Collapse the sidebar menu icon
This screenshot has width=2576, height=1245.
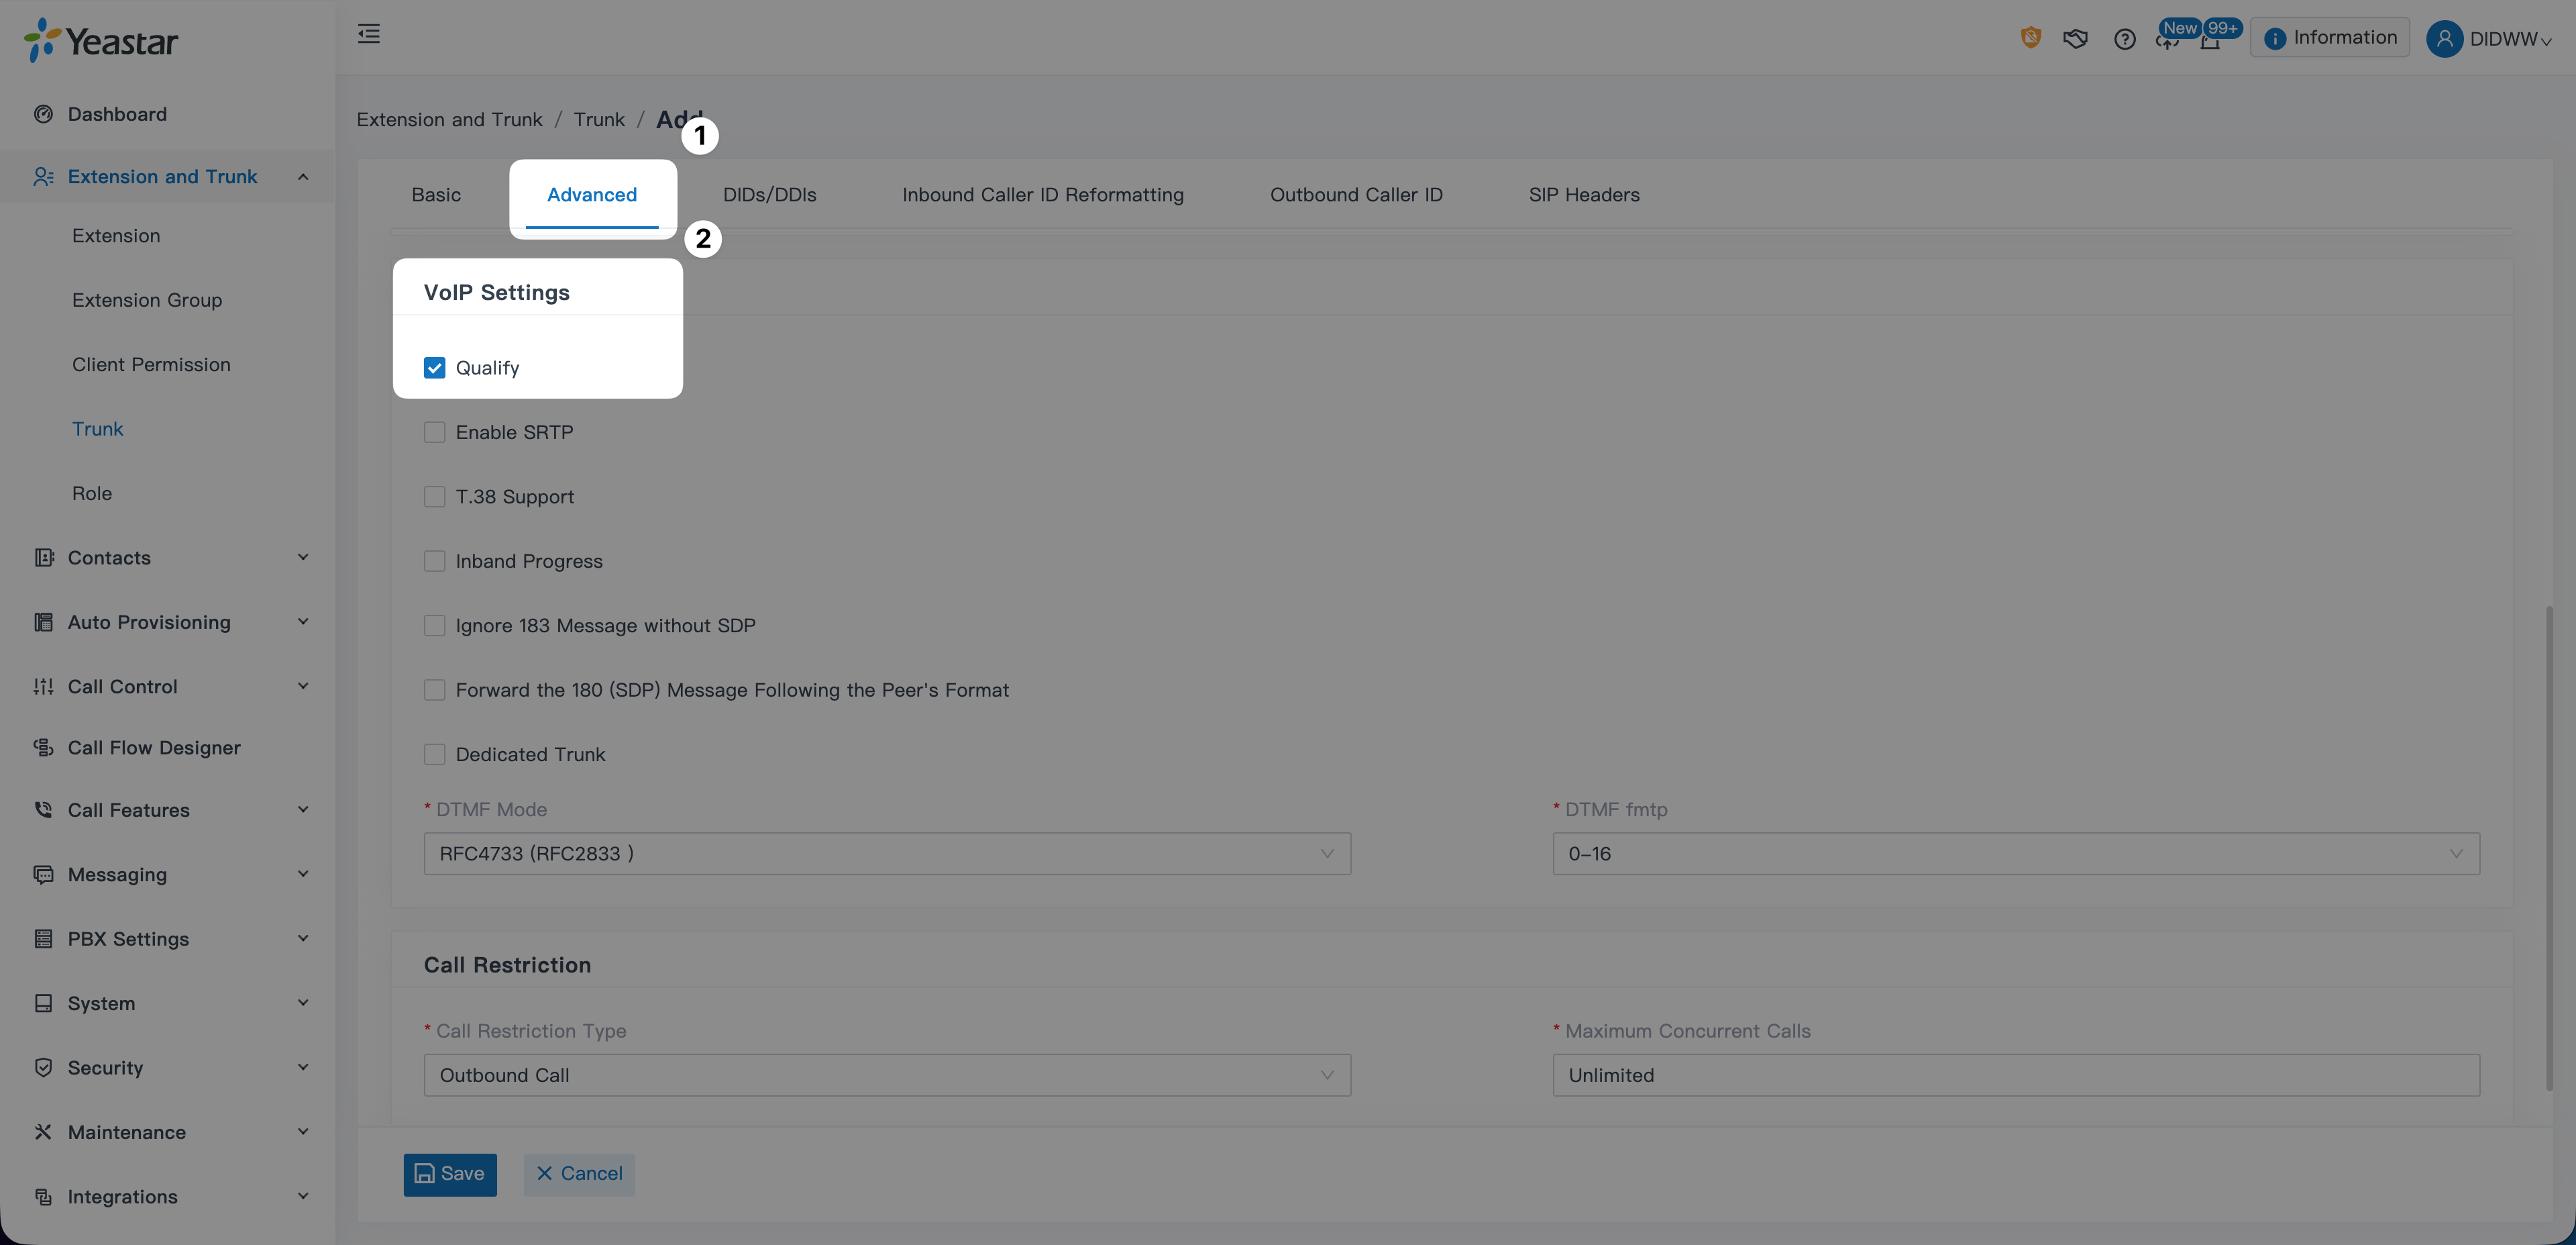pos(369,34)
